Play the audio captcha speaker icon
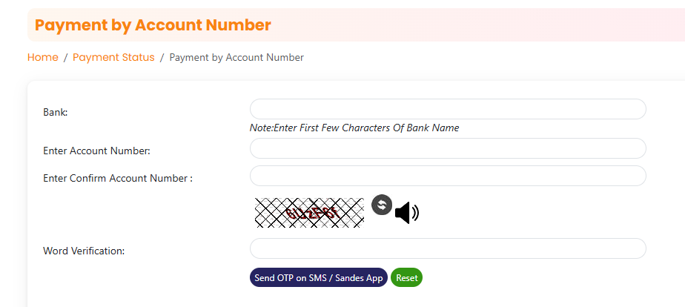The height and width of the screenshot is (307, 685). (406, 214)
